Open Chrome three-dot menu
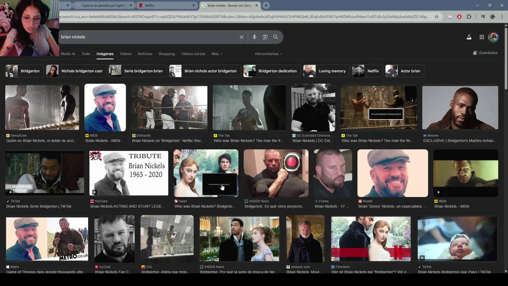 click(x=502, y=17)
